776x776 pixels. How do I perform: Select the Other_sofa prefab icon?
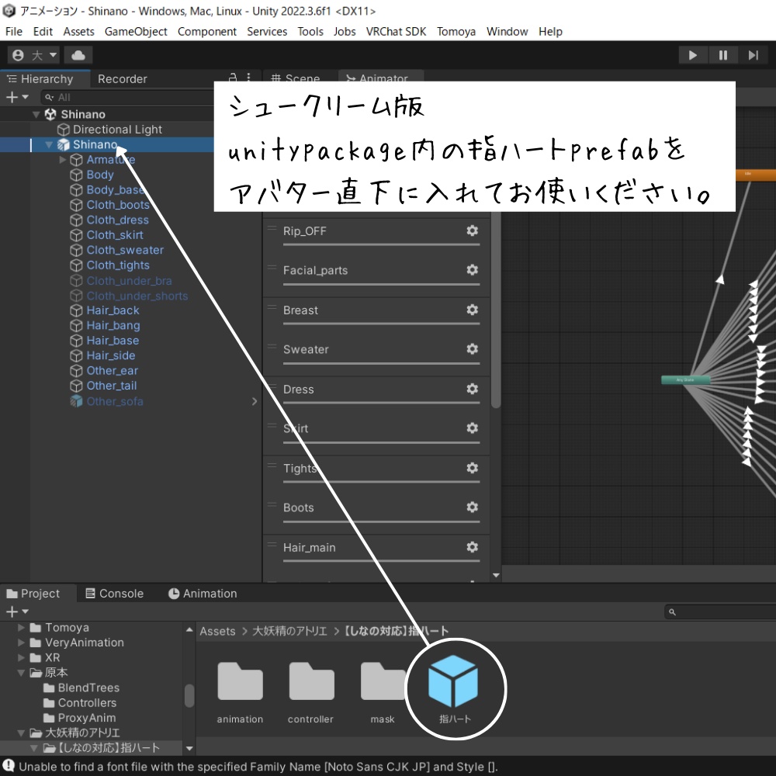pos(76,401)
